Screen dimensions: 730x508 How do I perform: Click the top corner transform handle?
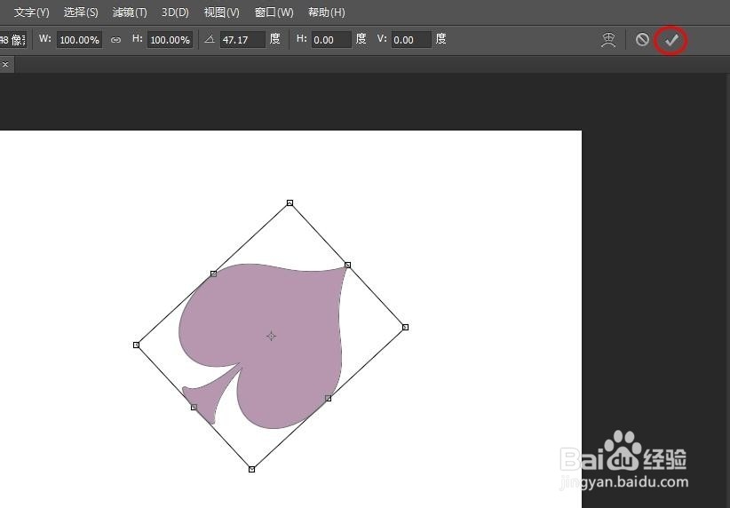tap(290, 202)
